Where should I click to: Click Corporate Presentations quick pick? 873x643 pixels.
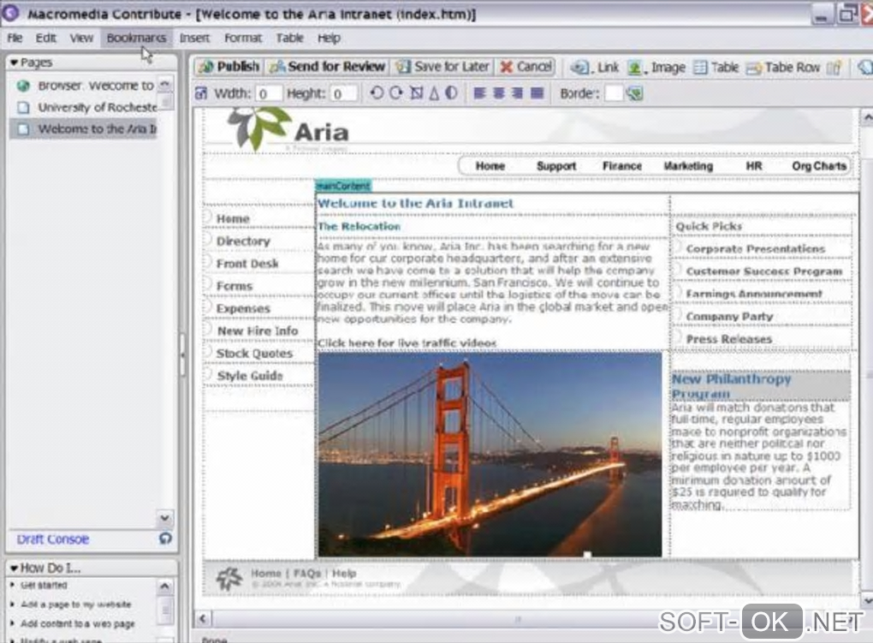(755, 249)
